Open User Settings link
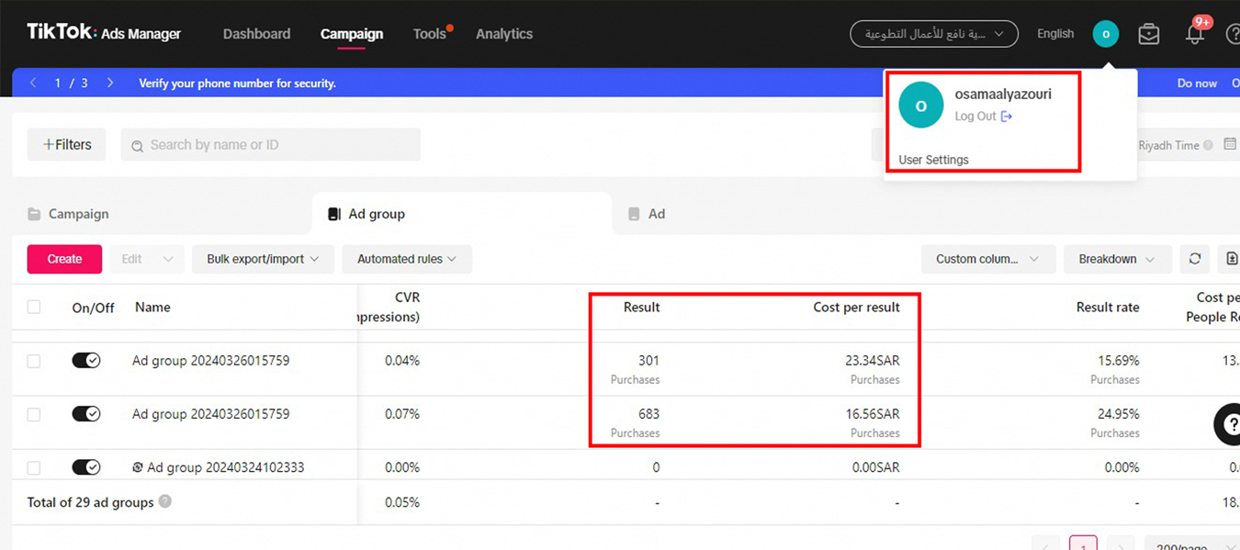 coord(933,160)
